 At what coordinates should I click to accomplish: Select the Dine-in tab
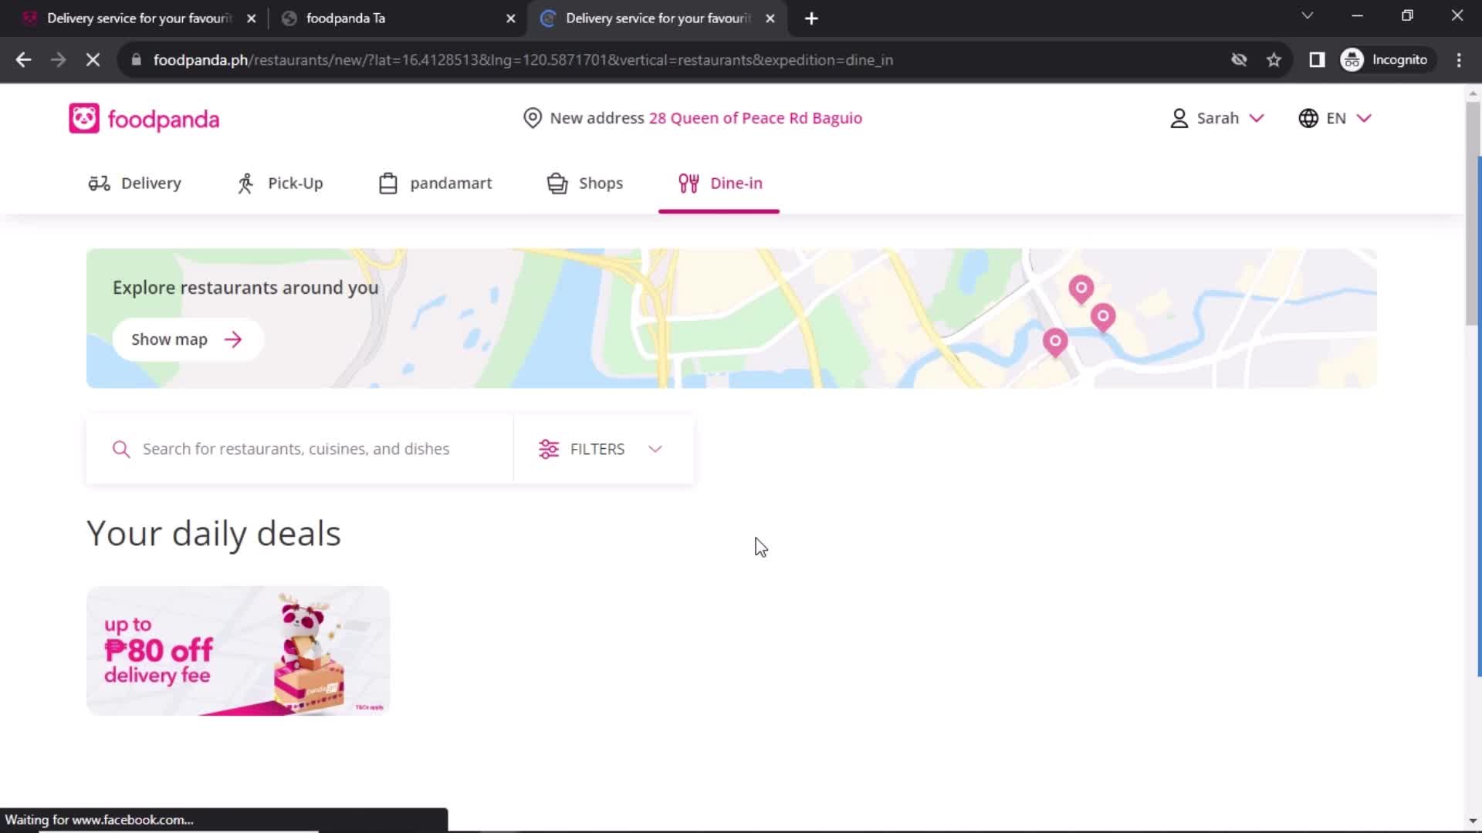click(719, 184)
